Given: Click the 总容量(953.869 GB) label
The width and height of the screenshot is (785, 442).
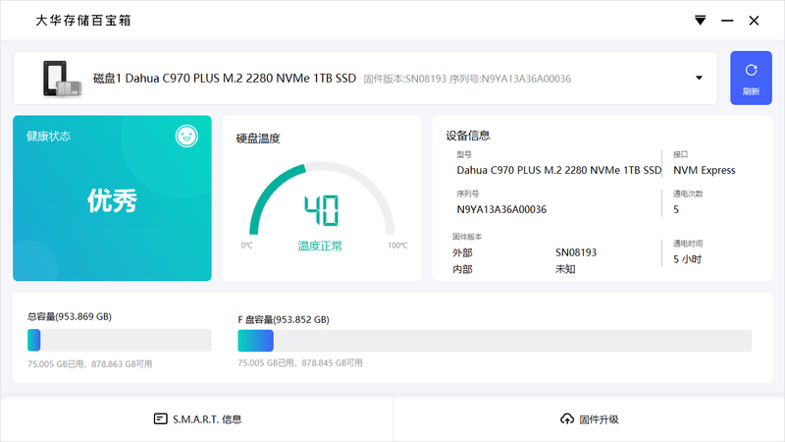Looking at the screenshot, I should (70, 316).
